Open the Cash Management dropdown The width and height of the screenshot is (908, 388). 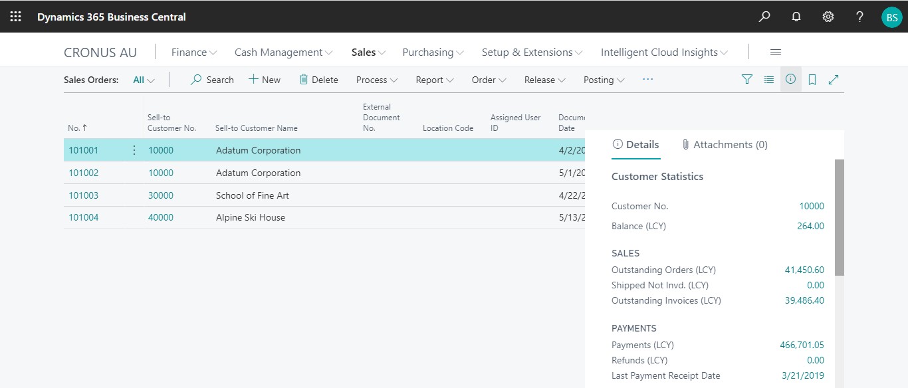click(x=283, y=52)
